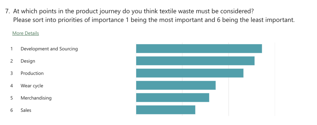This screenshot has width=317, height=125.
Task: Select the Merchandising bar
Action: click(173, 98)
